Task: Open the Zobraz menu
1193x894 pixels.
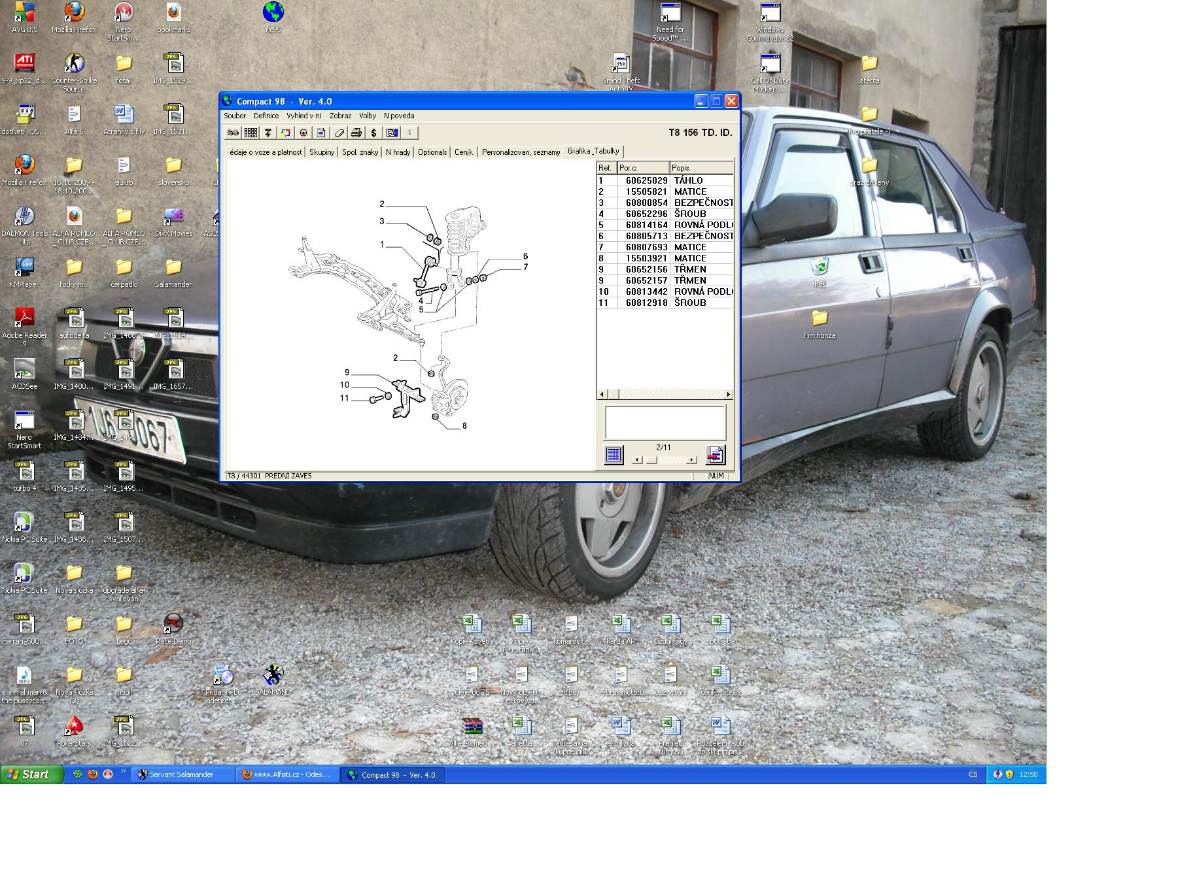Action: coord(340,116)
